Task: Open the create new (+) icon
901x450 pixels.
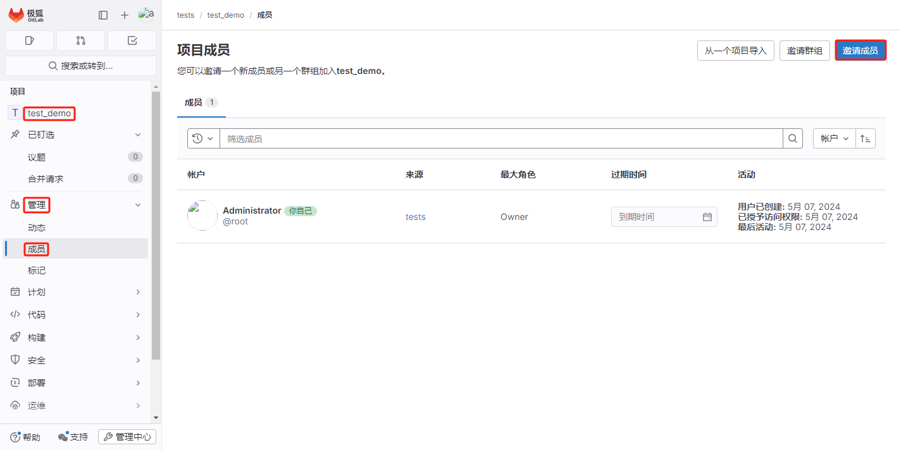Action: tap(124, 15)
